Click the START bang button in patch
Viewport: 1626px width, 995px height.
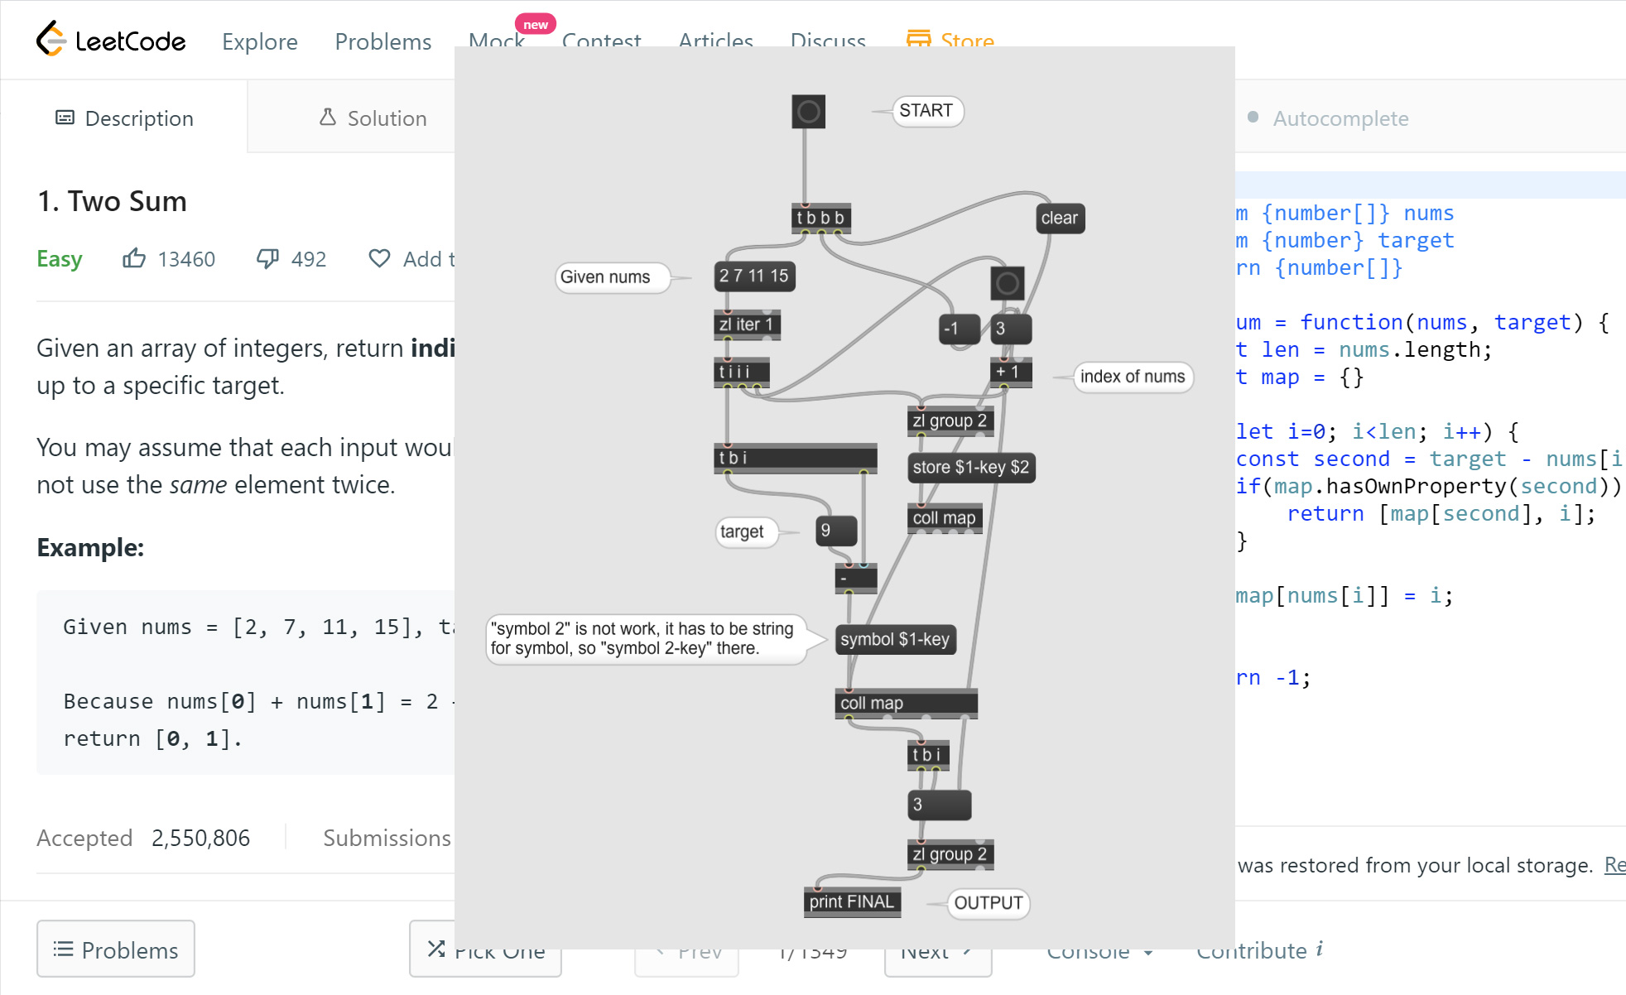coord(808,112)
